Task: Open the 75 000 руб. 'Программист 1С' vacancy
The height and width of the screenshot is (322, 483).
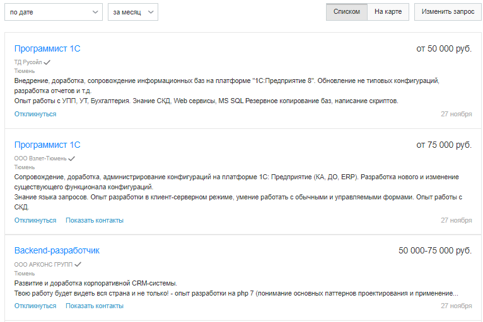Action: [47, 145]
